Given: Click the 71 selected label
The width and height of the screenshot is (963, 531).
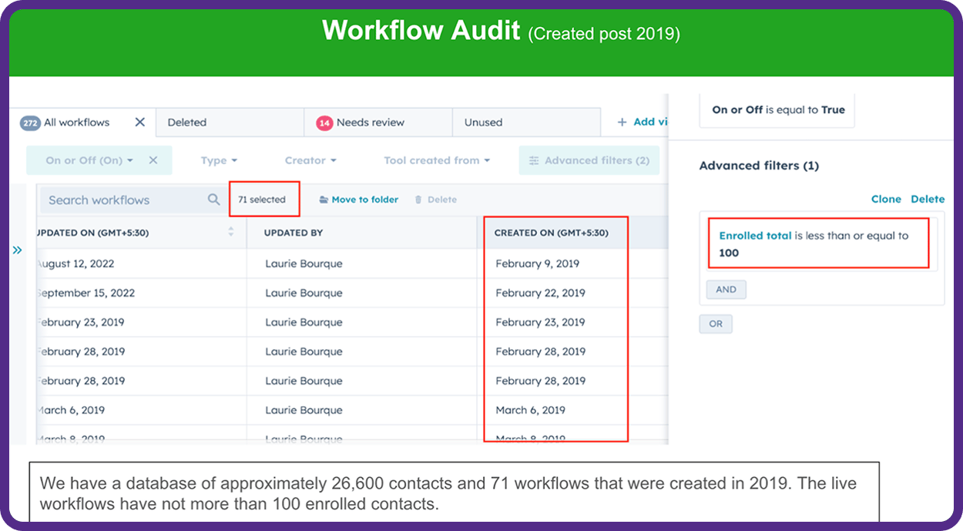Looking at the screenshot, I should [x=262, y=200].
